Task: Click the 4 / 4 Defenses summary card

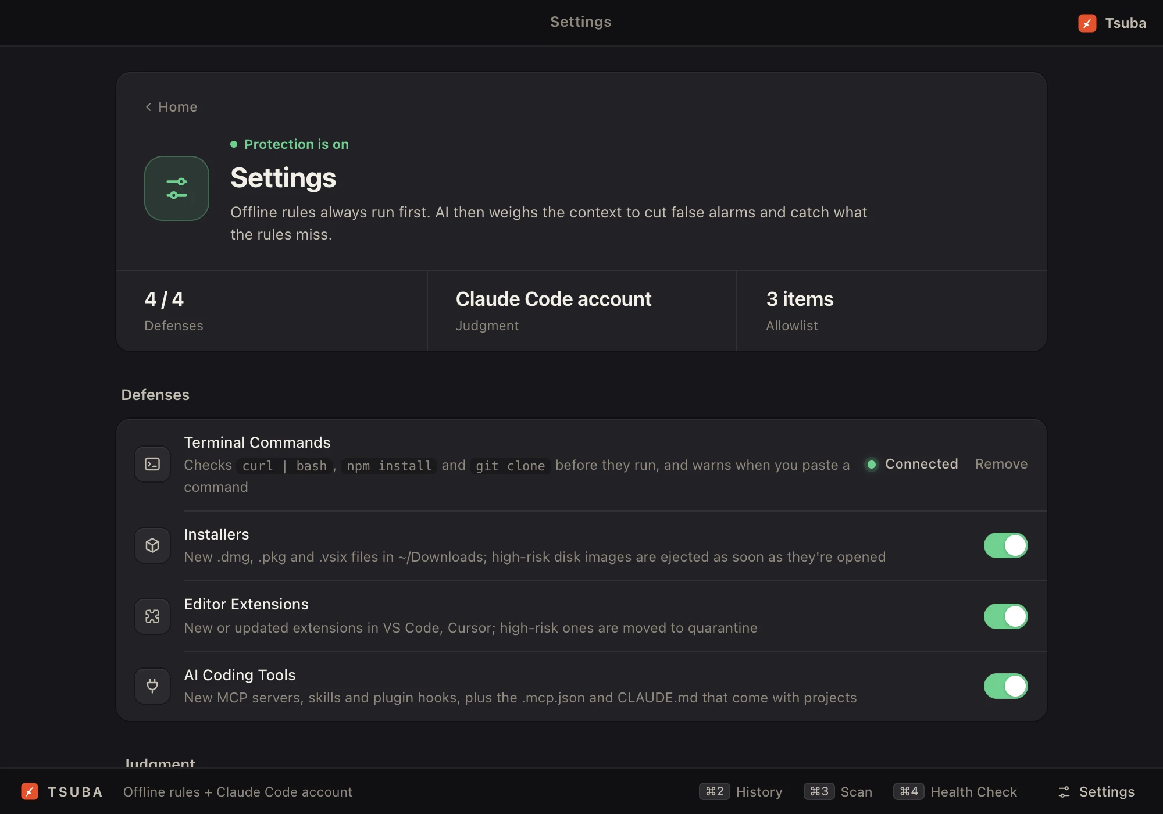Action: pos(272,310)
